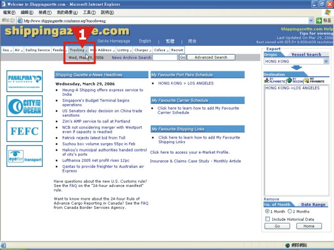Open the Coface navigation menu

pyautogui.click(x=161, y=50)
